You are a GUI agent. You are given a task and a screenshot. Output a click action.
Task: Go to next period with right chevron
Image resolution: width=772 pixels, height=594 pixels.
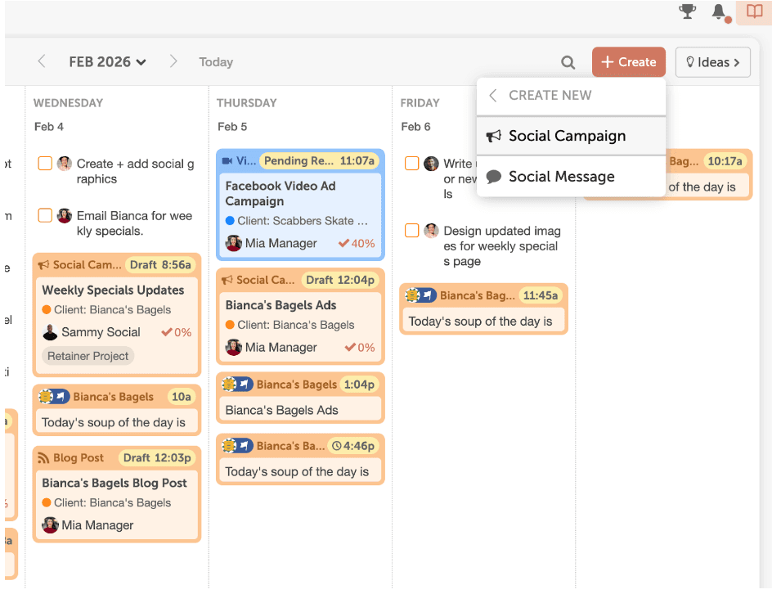[x=173, y=61]
